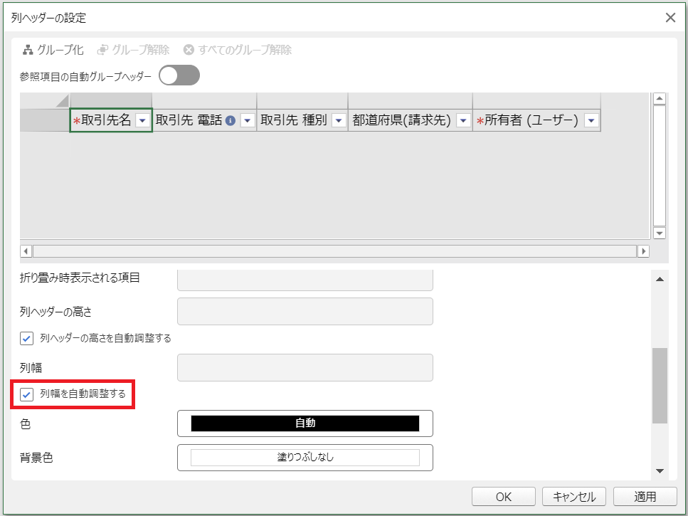The width and height of the screenshot is (688, 516).
Task: Click 折り畳み時表示される項目 input field
Action: [305, 280]
